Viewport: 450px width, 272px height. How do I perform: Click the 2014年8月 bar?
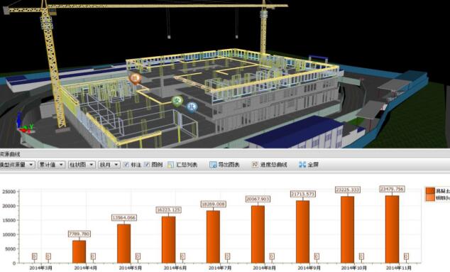click(258, 234)
